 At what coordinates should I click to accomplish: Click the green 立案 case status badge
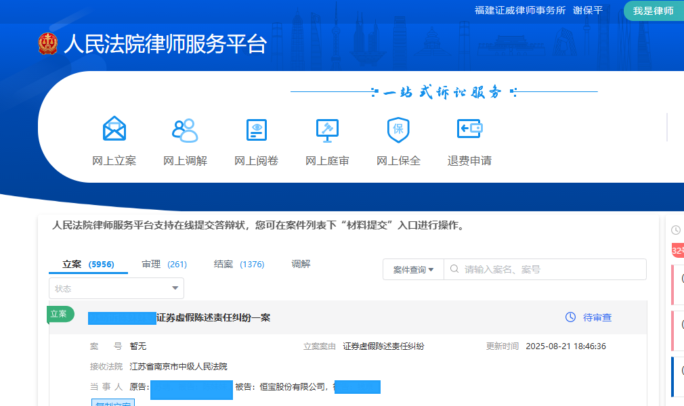[x=60, y=314]
